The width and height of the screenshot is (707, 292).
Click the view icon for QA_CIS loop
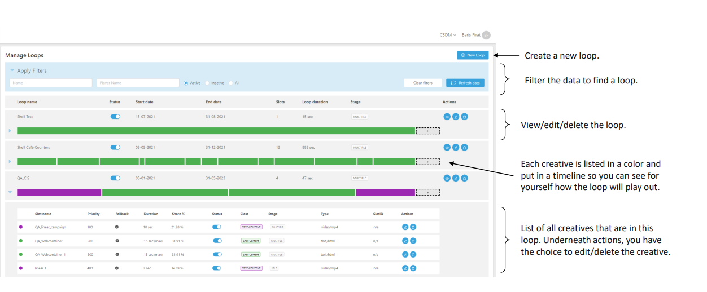(447, 178)
